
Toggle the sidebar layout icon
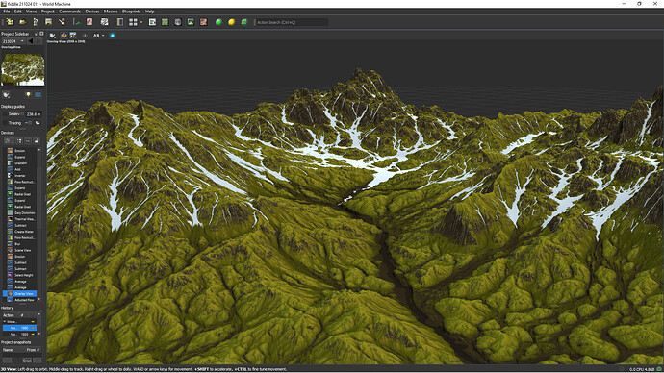[x=120, y=22]
